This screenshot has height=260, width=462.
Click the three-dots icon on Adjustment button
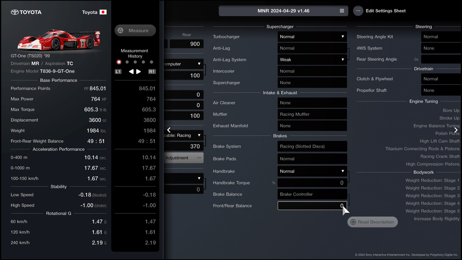(199, 158)
